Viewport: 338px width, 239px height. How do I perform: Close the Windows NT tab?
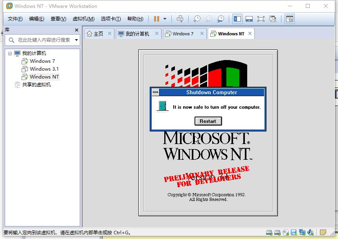coord(250,33)
